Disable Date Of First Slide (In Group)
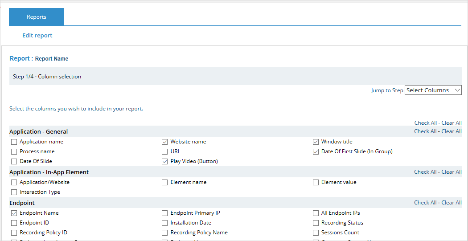 point(316,151)
